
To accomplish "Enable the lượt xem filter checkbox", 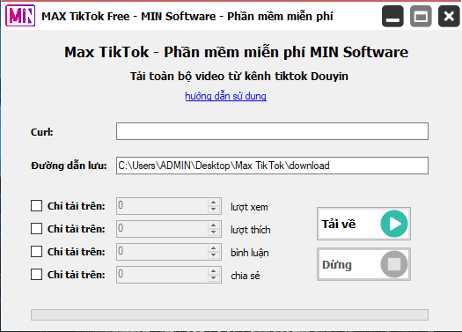I will click(x=37, y=206).
